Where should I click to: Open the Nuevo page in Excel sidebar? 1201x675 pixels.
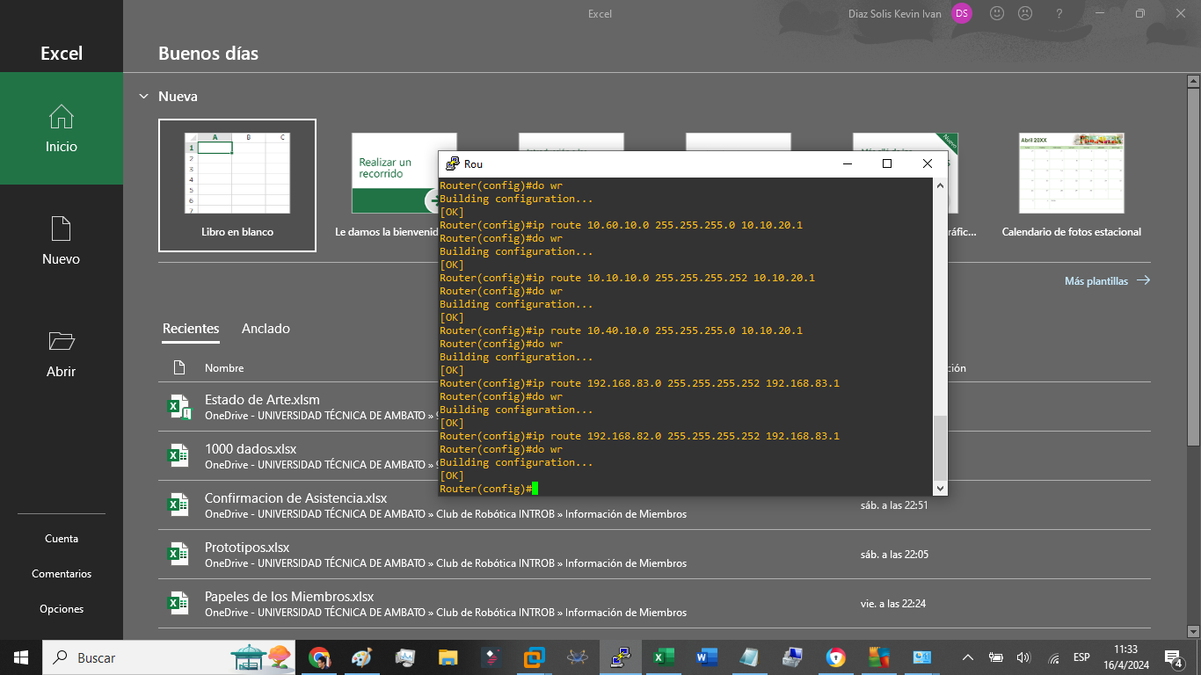62,241
